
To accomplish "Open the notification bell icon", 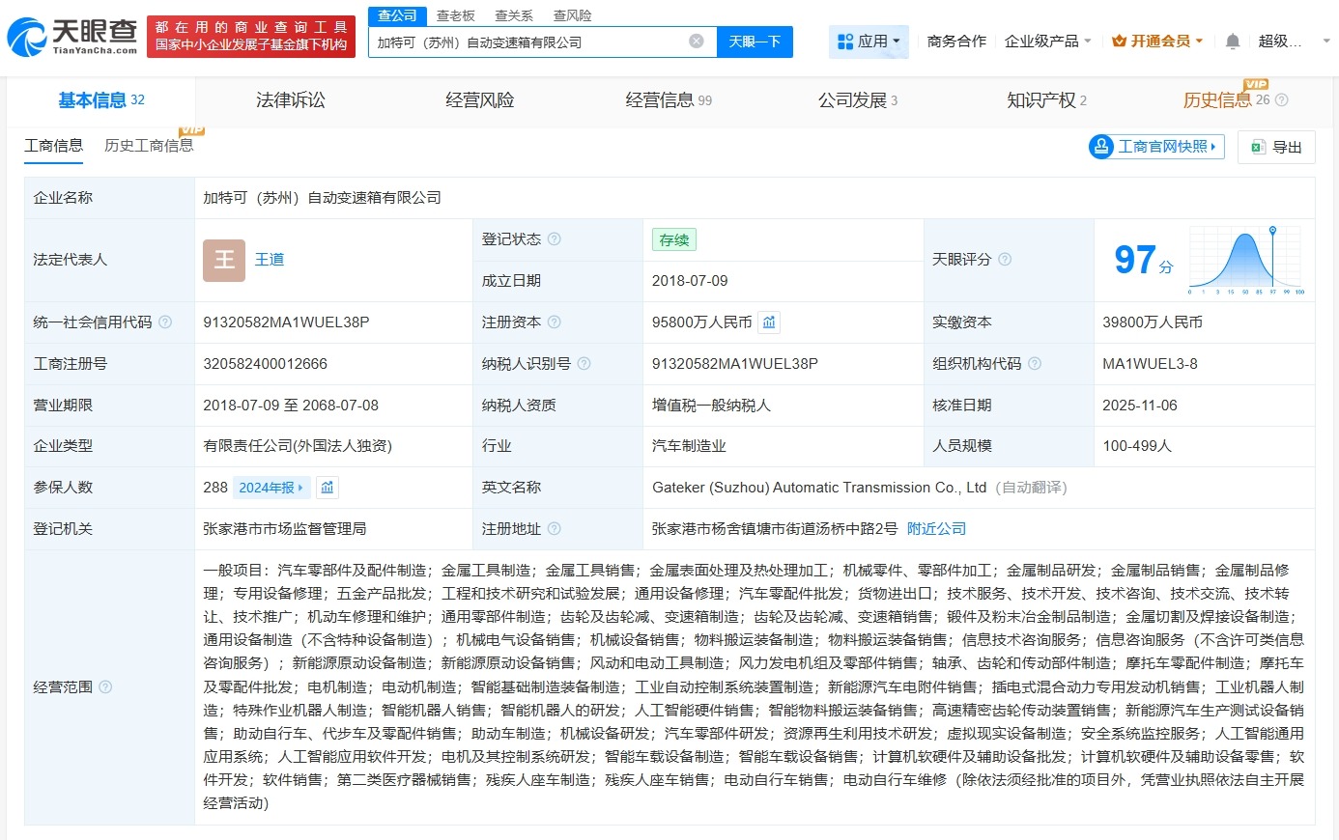I will tap(1235, 41).
